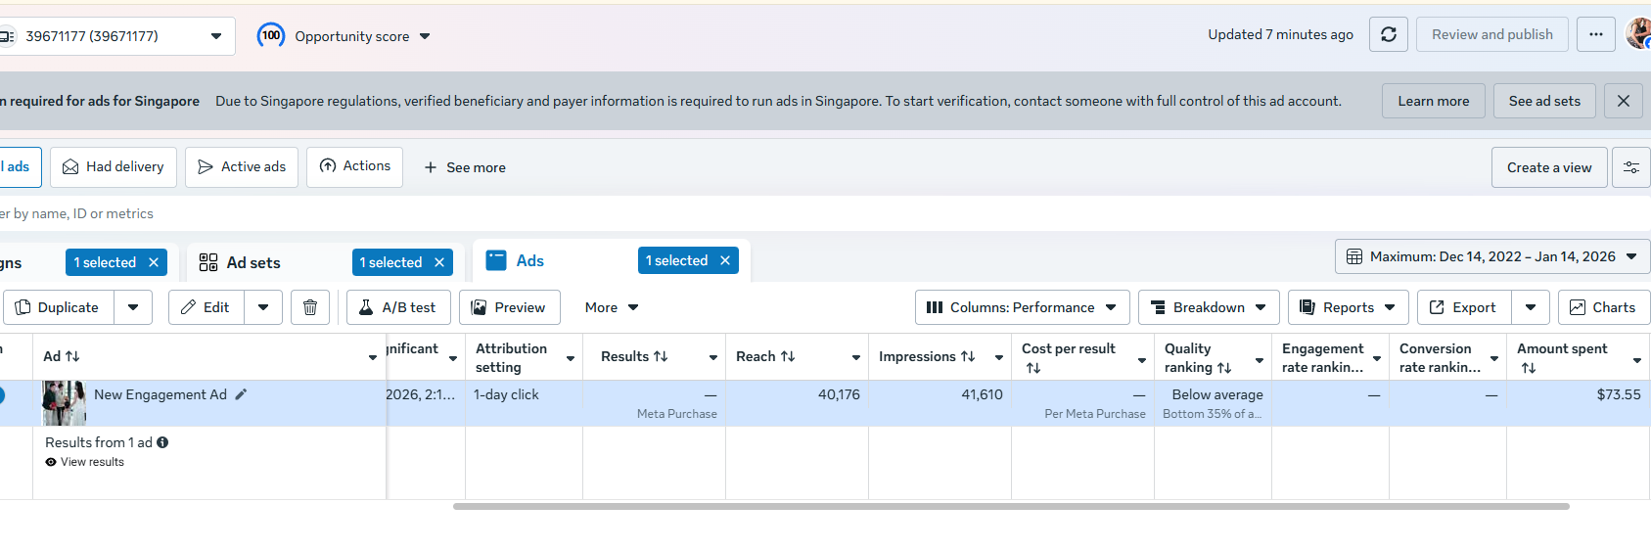Screen dimensions: 1651x550
Task: Click the info icon next to Results from 1 ad
Action: 162,442
